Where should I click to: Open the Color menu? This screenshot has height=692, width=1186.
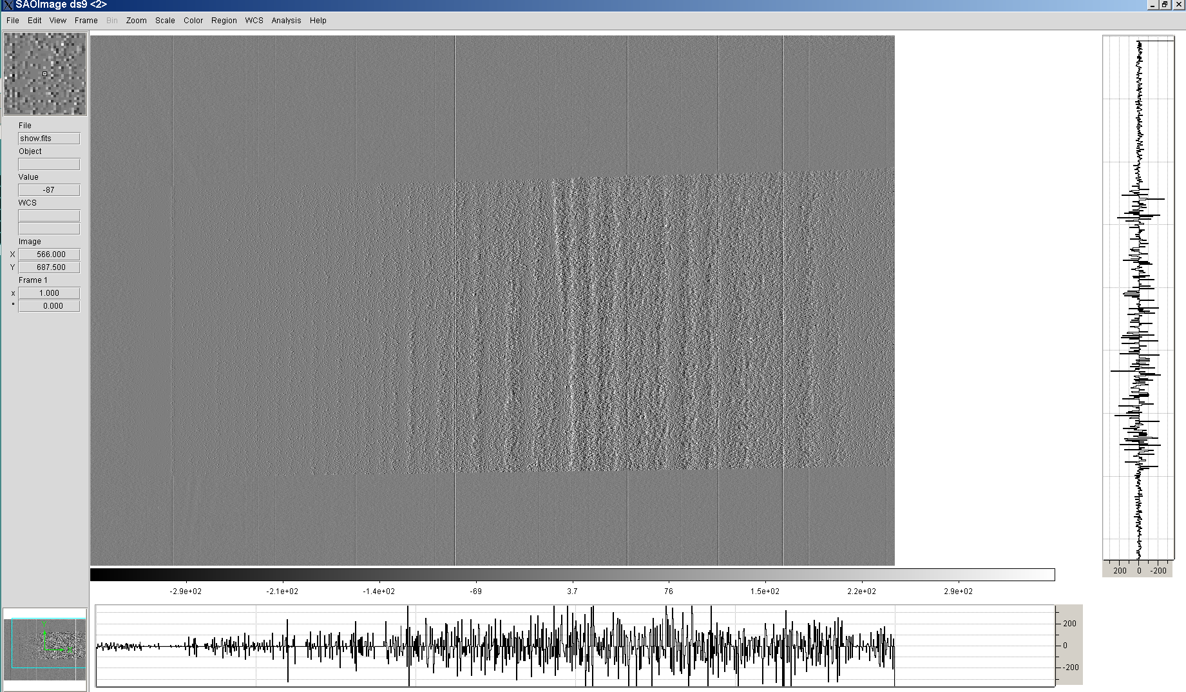point(193,21)
